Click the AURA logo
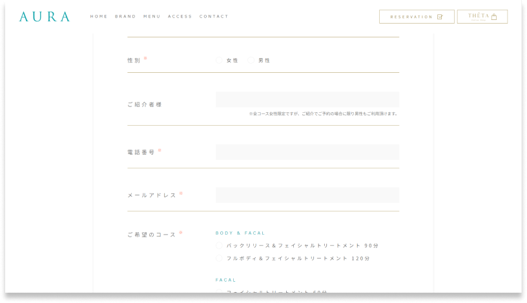527x303 pixels. coord(45,17)
